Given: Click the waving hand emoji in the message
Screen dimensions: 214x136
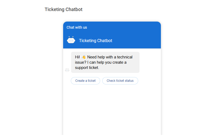Looking at the screenshot, I should pyautogui.click(x=83, y=57).
